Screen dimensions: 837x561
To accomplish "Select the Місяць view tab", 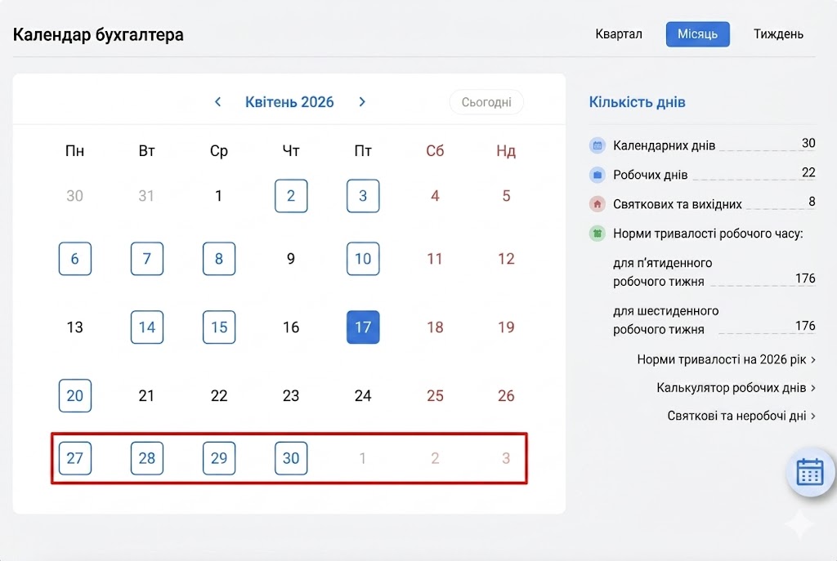I will click(697, 34).
